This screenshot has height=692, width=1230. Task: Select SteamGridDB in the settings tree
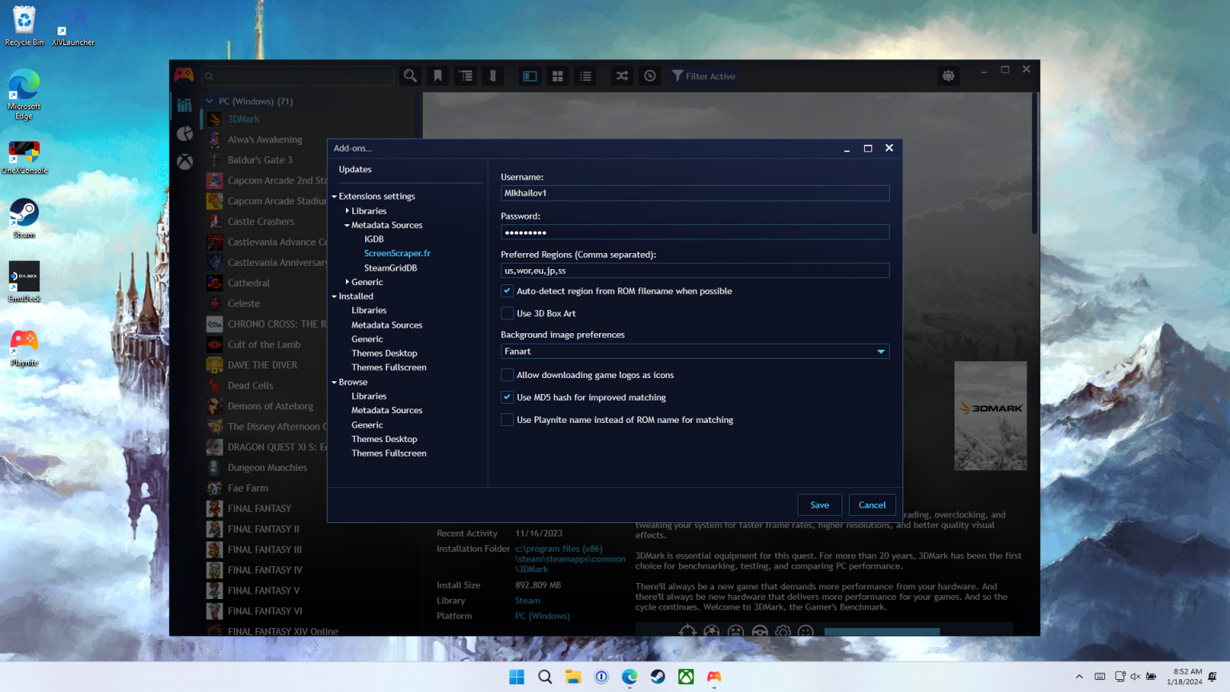click(x=391, y=268)
